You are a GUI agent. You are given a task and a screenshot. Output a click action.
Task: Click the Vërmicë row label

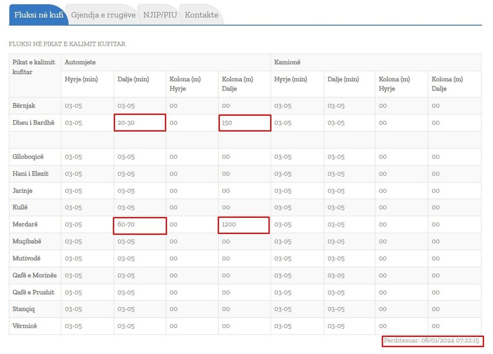coord(25,326)
